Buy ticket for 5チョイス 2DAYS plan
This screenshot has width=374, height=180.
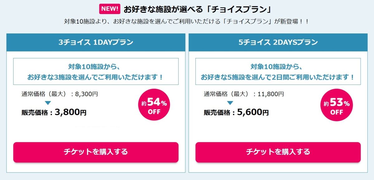point(278,152)
